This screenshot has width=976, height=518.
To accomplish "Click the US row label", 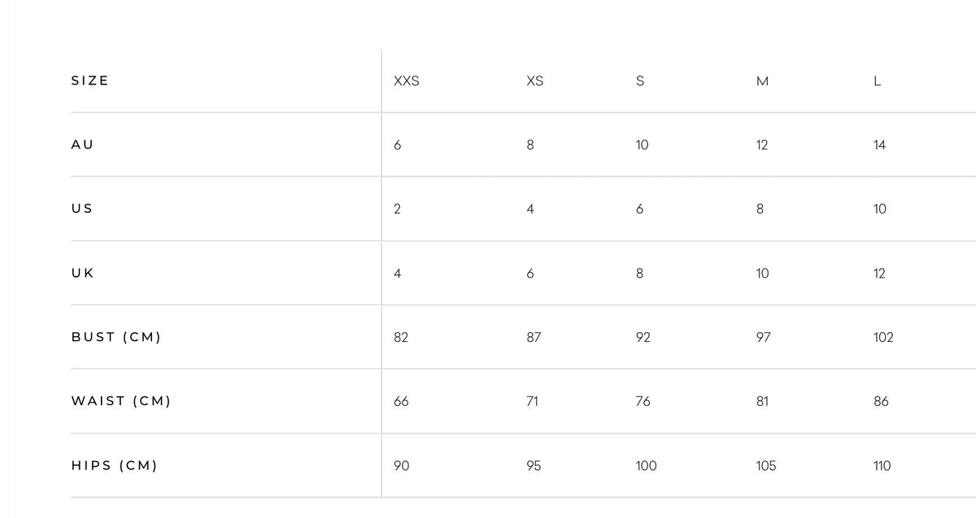I will pyautogui.click(x=82, y=209).
